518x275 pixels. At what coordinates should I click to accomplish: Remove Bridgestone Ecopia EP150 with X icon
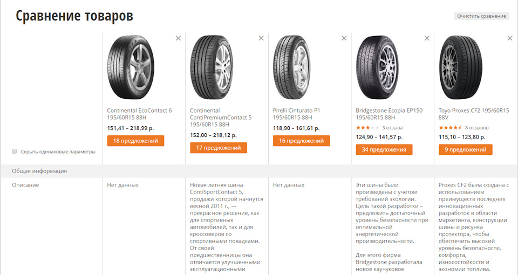[427, 38]
